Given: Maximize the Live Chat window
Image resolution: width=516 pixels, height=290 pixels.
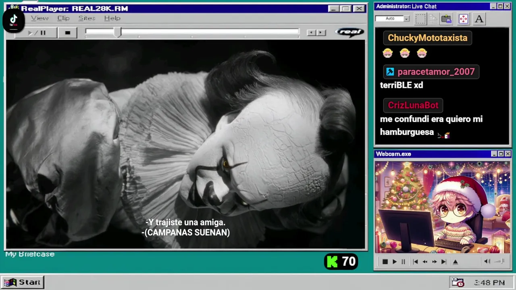Looking at the screenshot, I should pos(500,6).
